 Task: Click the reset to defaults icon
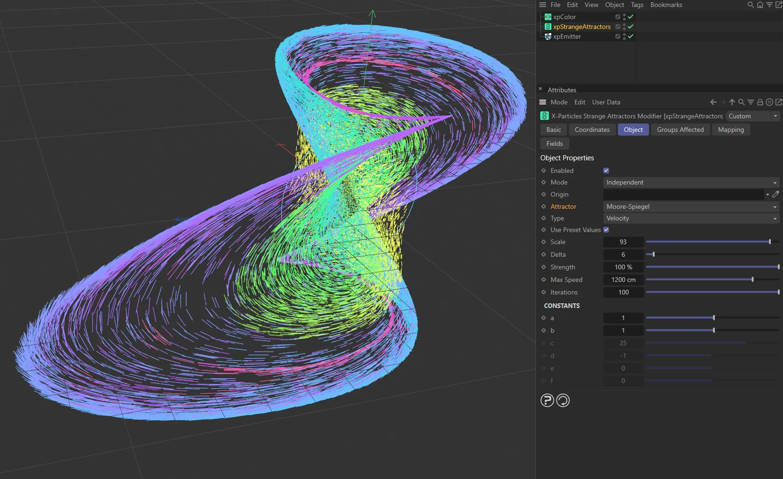point(563,400)
